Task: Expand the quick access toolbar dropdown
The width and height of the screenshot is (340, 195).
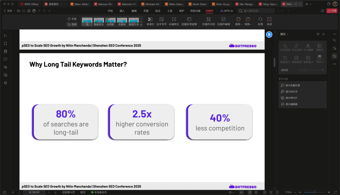Action: click(x=49, y=11)
